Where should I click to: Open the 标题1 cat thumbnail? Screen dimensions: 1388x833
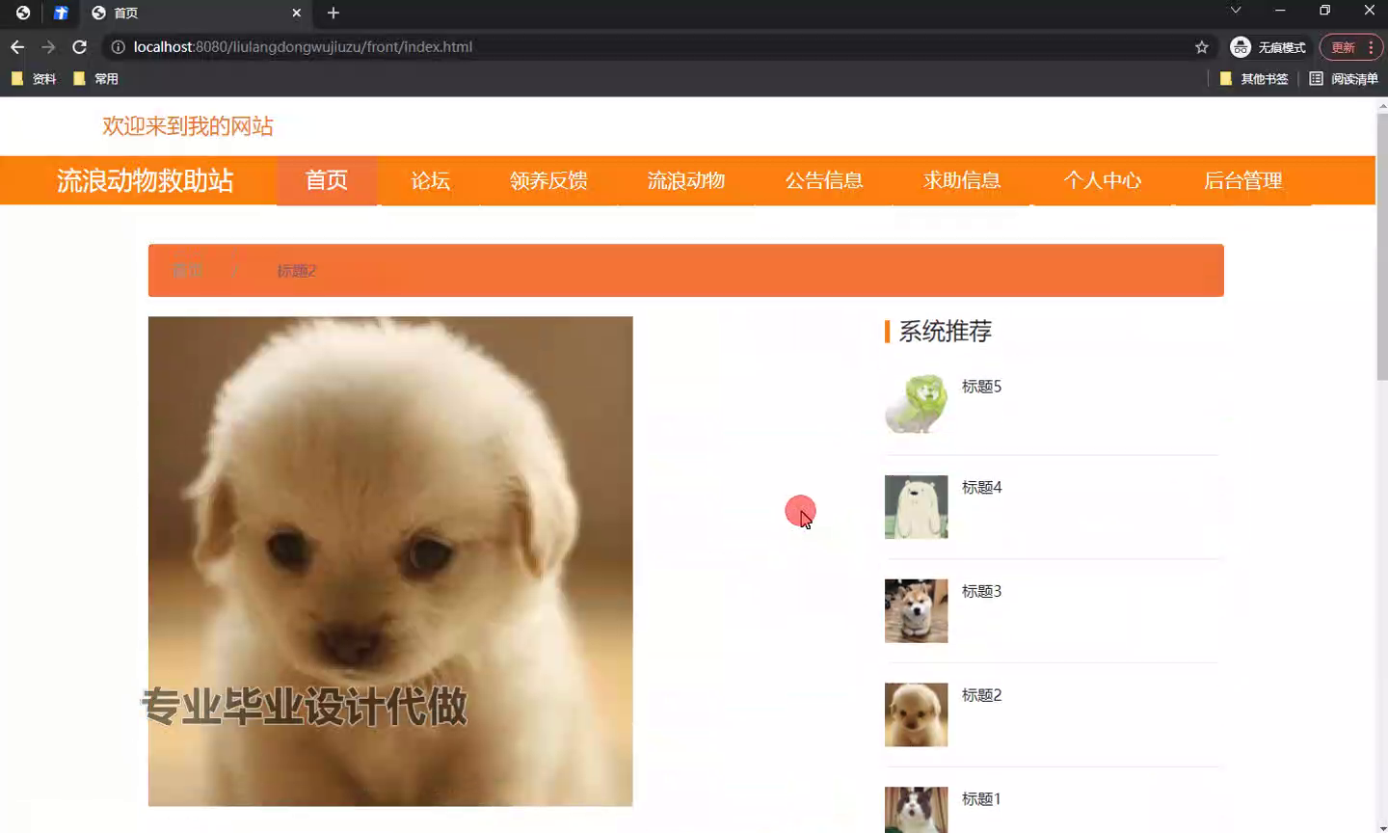pyautogui.click(x=917, y=810)
